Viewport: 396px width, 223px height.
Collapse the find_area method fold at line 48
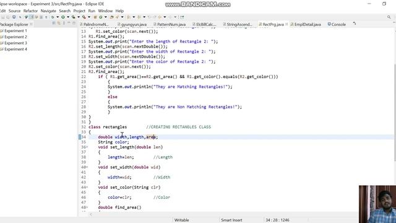(x=87, y=208)
